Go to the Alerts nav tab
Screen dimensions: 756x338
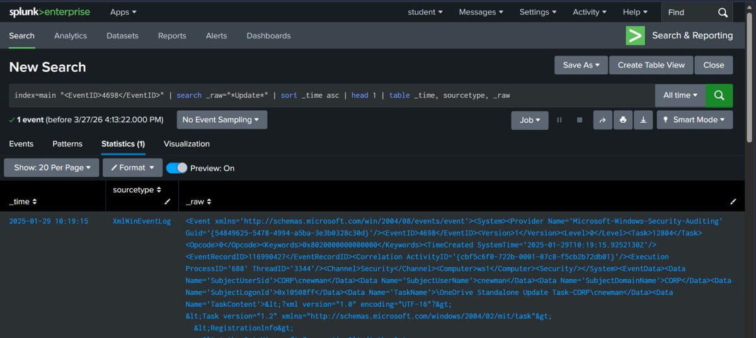216,36
